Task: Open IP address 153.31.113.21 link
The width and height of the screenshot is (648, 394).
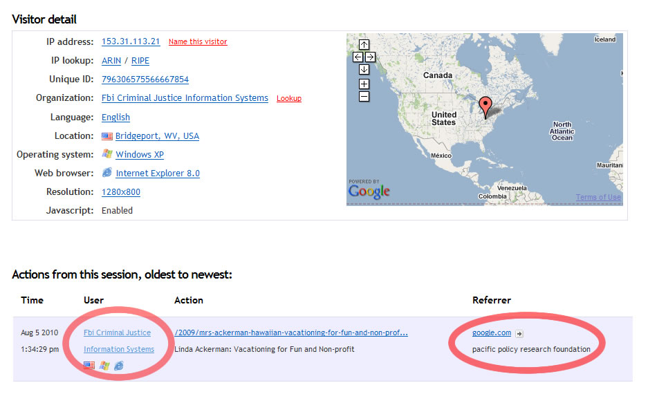Action: (131, 41)
